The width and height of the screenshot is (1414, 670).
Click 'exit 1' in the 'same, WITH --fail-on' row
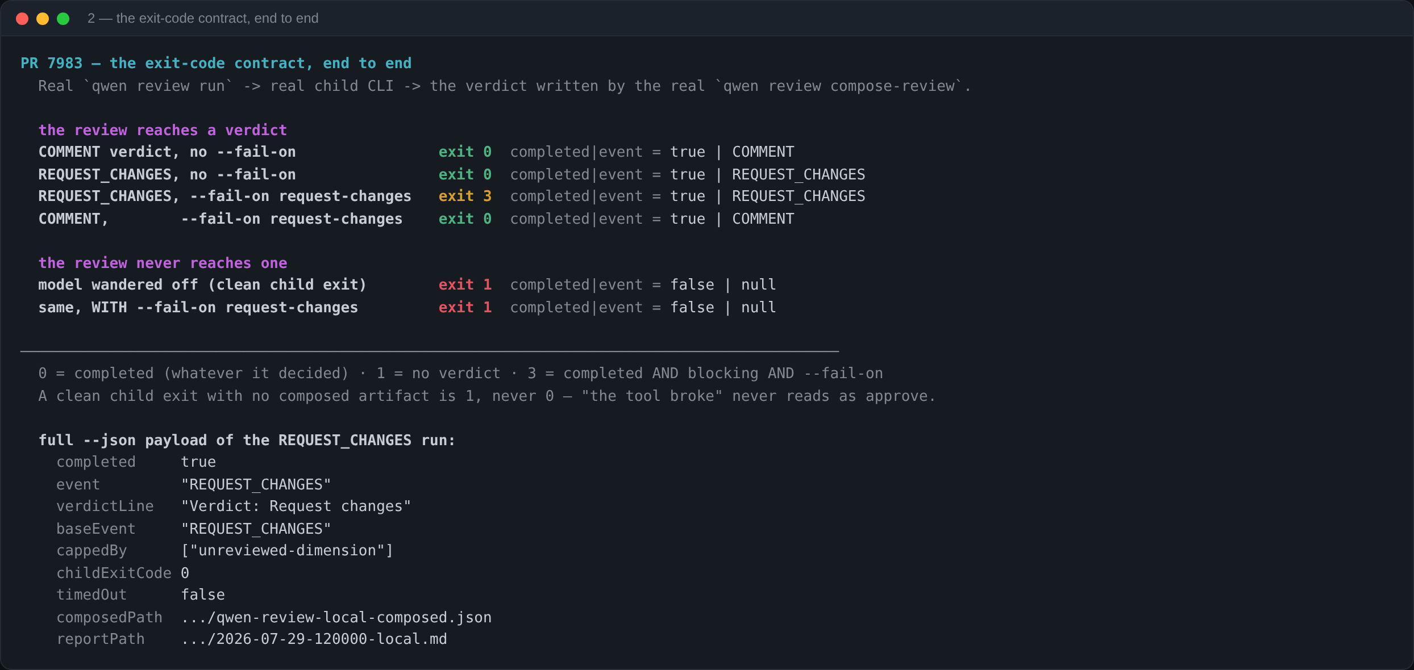pyautogui.click(x=465, y=307)
